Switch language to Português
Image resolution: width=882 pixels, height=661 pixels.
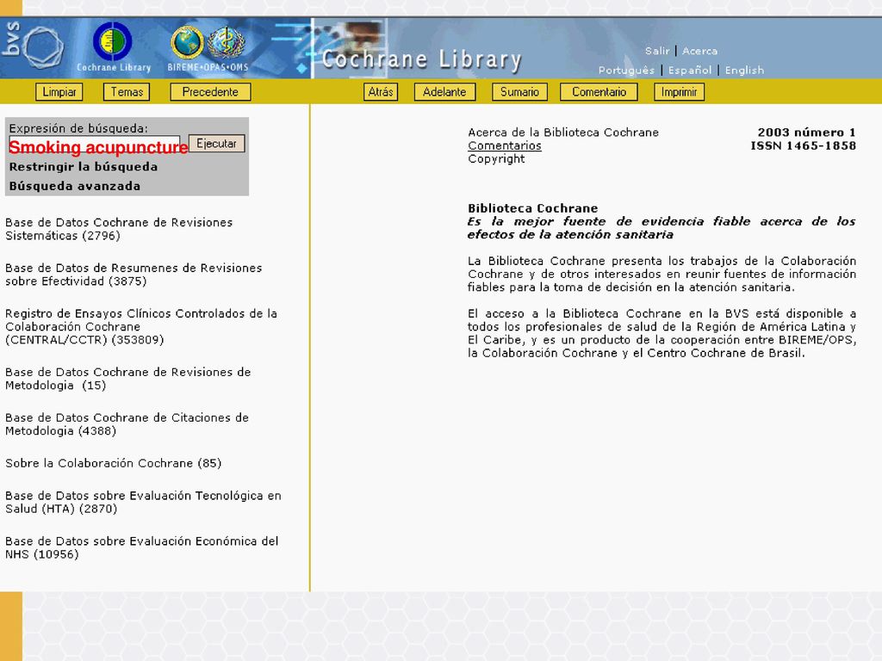pos(627,71)
